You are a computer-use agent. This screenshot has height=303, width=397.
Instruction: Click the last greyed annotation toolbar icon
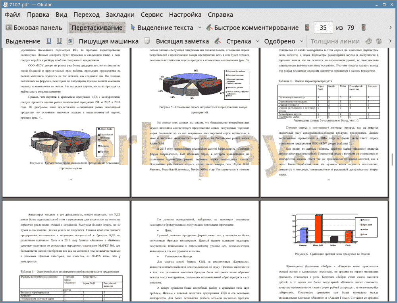tap(379, 41)
